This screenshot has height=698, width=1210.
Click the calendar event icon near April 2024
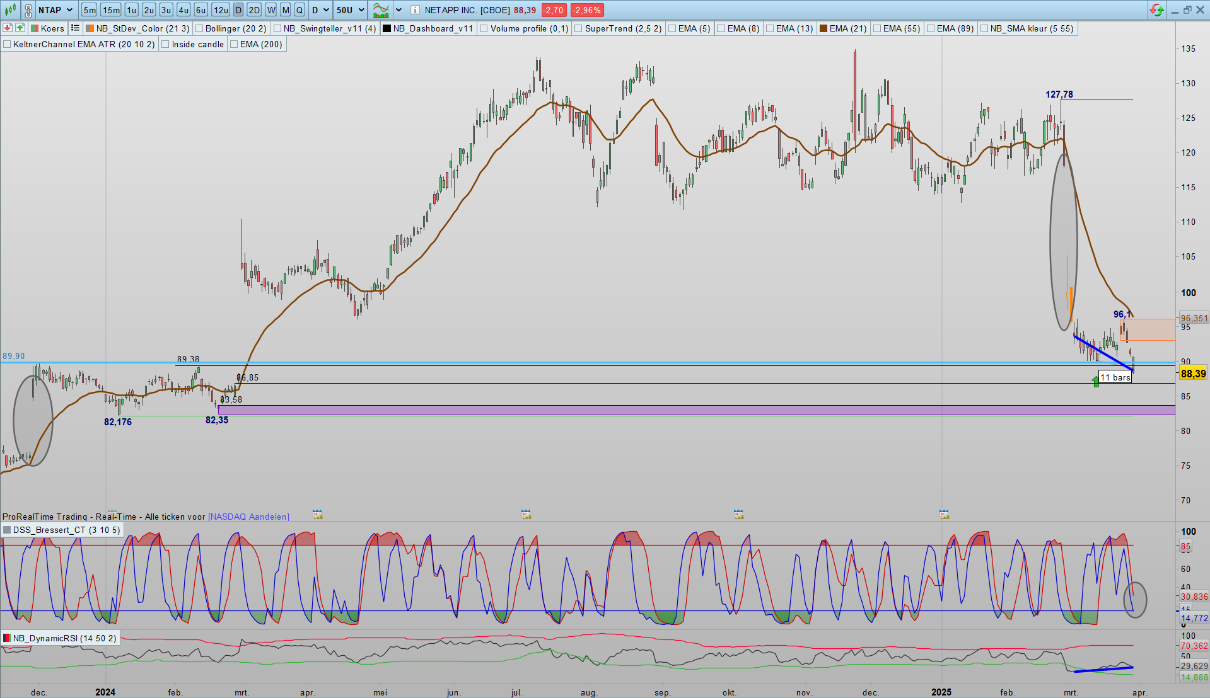tap(318, 515)
